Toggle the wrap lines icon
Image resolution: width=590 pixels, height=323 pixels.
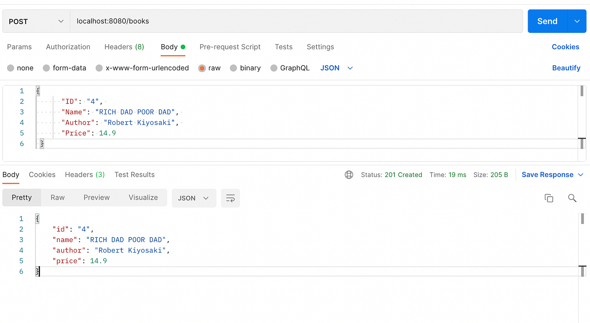point(231,198)
